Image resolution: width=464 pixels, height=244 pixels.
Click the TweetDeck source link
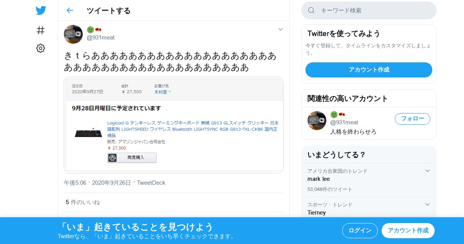coord(151,183)
